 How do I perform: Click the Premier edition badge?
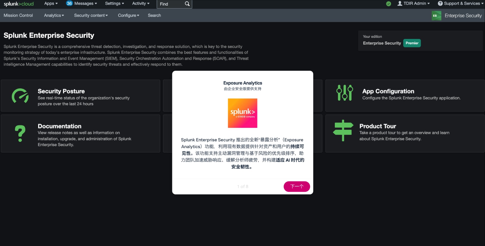[412, 43]
